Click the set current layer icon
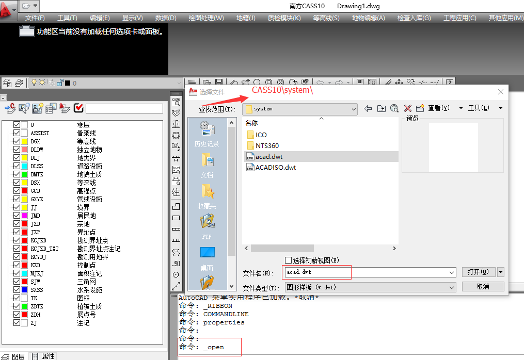Image resolution: width=524 pixels, height=360 pixels. [10, 108]
